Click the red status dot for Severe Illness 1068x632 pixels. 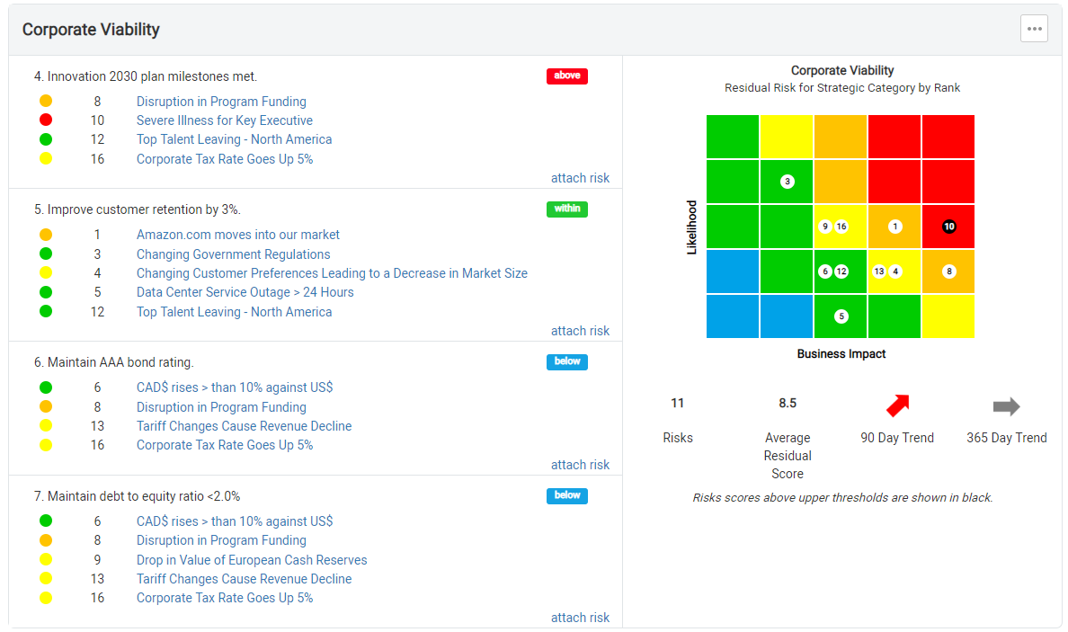click(46, 120)
